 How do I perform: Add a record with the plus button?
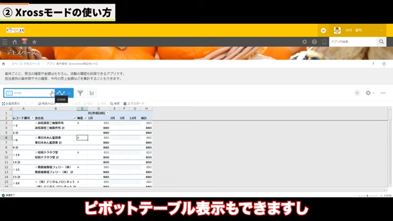click(357, 93)
